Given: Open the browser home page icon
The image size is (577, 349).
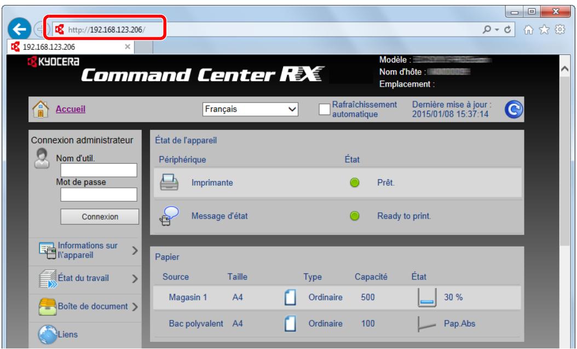Looking at the screenshot, I should click(528, 30).
